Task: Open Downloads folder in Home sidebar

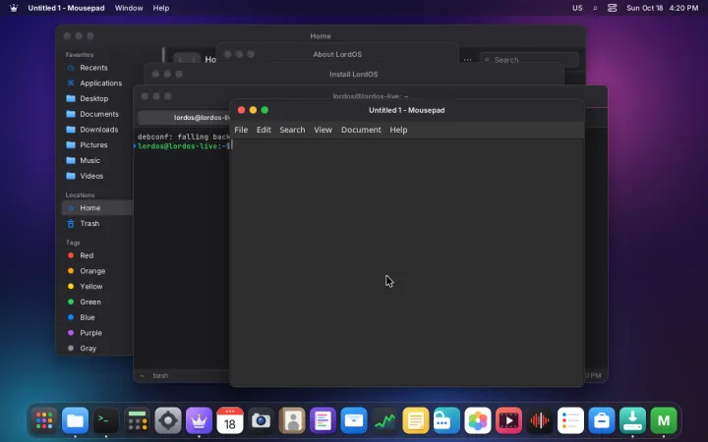Action: click(x=99, y=130)
